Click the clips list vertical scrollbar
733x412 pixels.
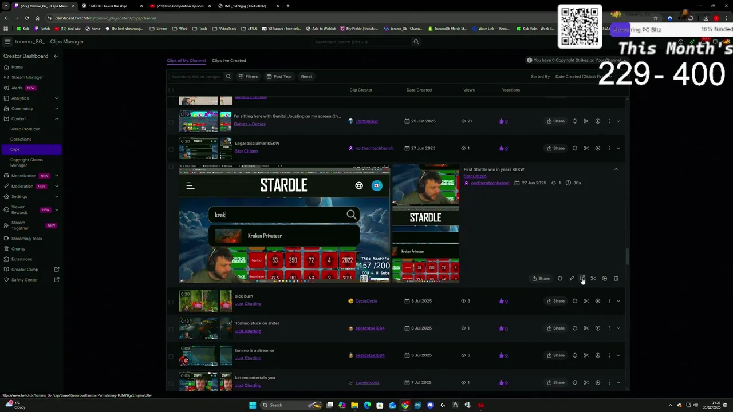pyautogui.click(x=627, y=257)
